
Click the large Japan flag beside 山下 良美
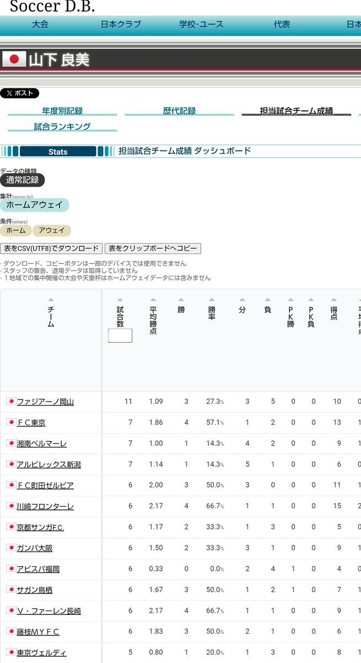(14, 59)
